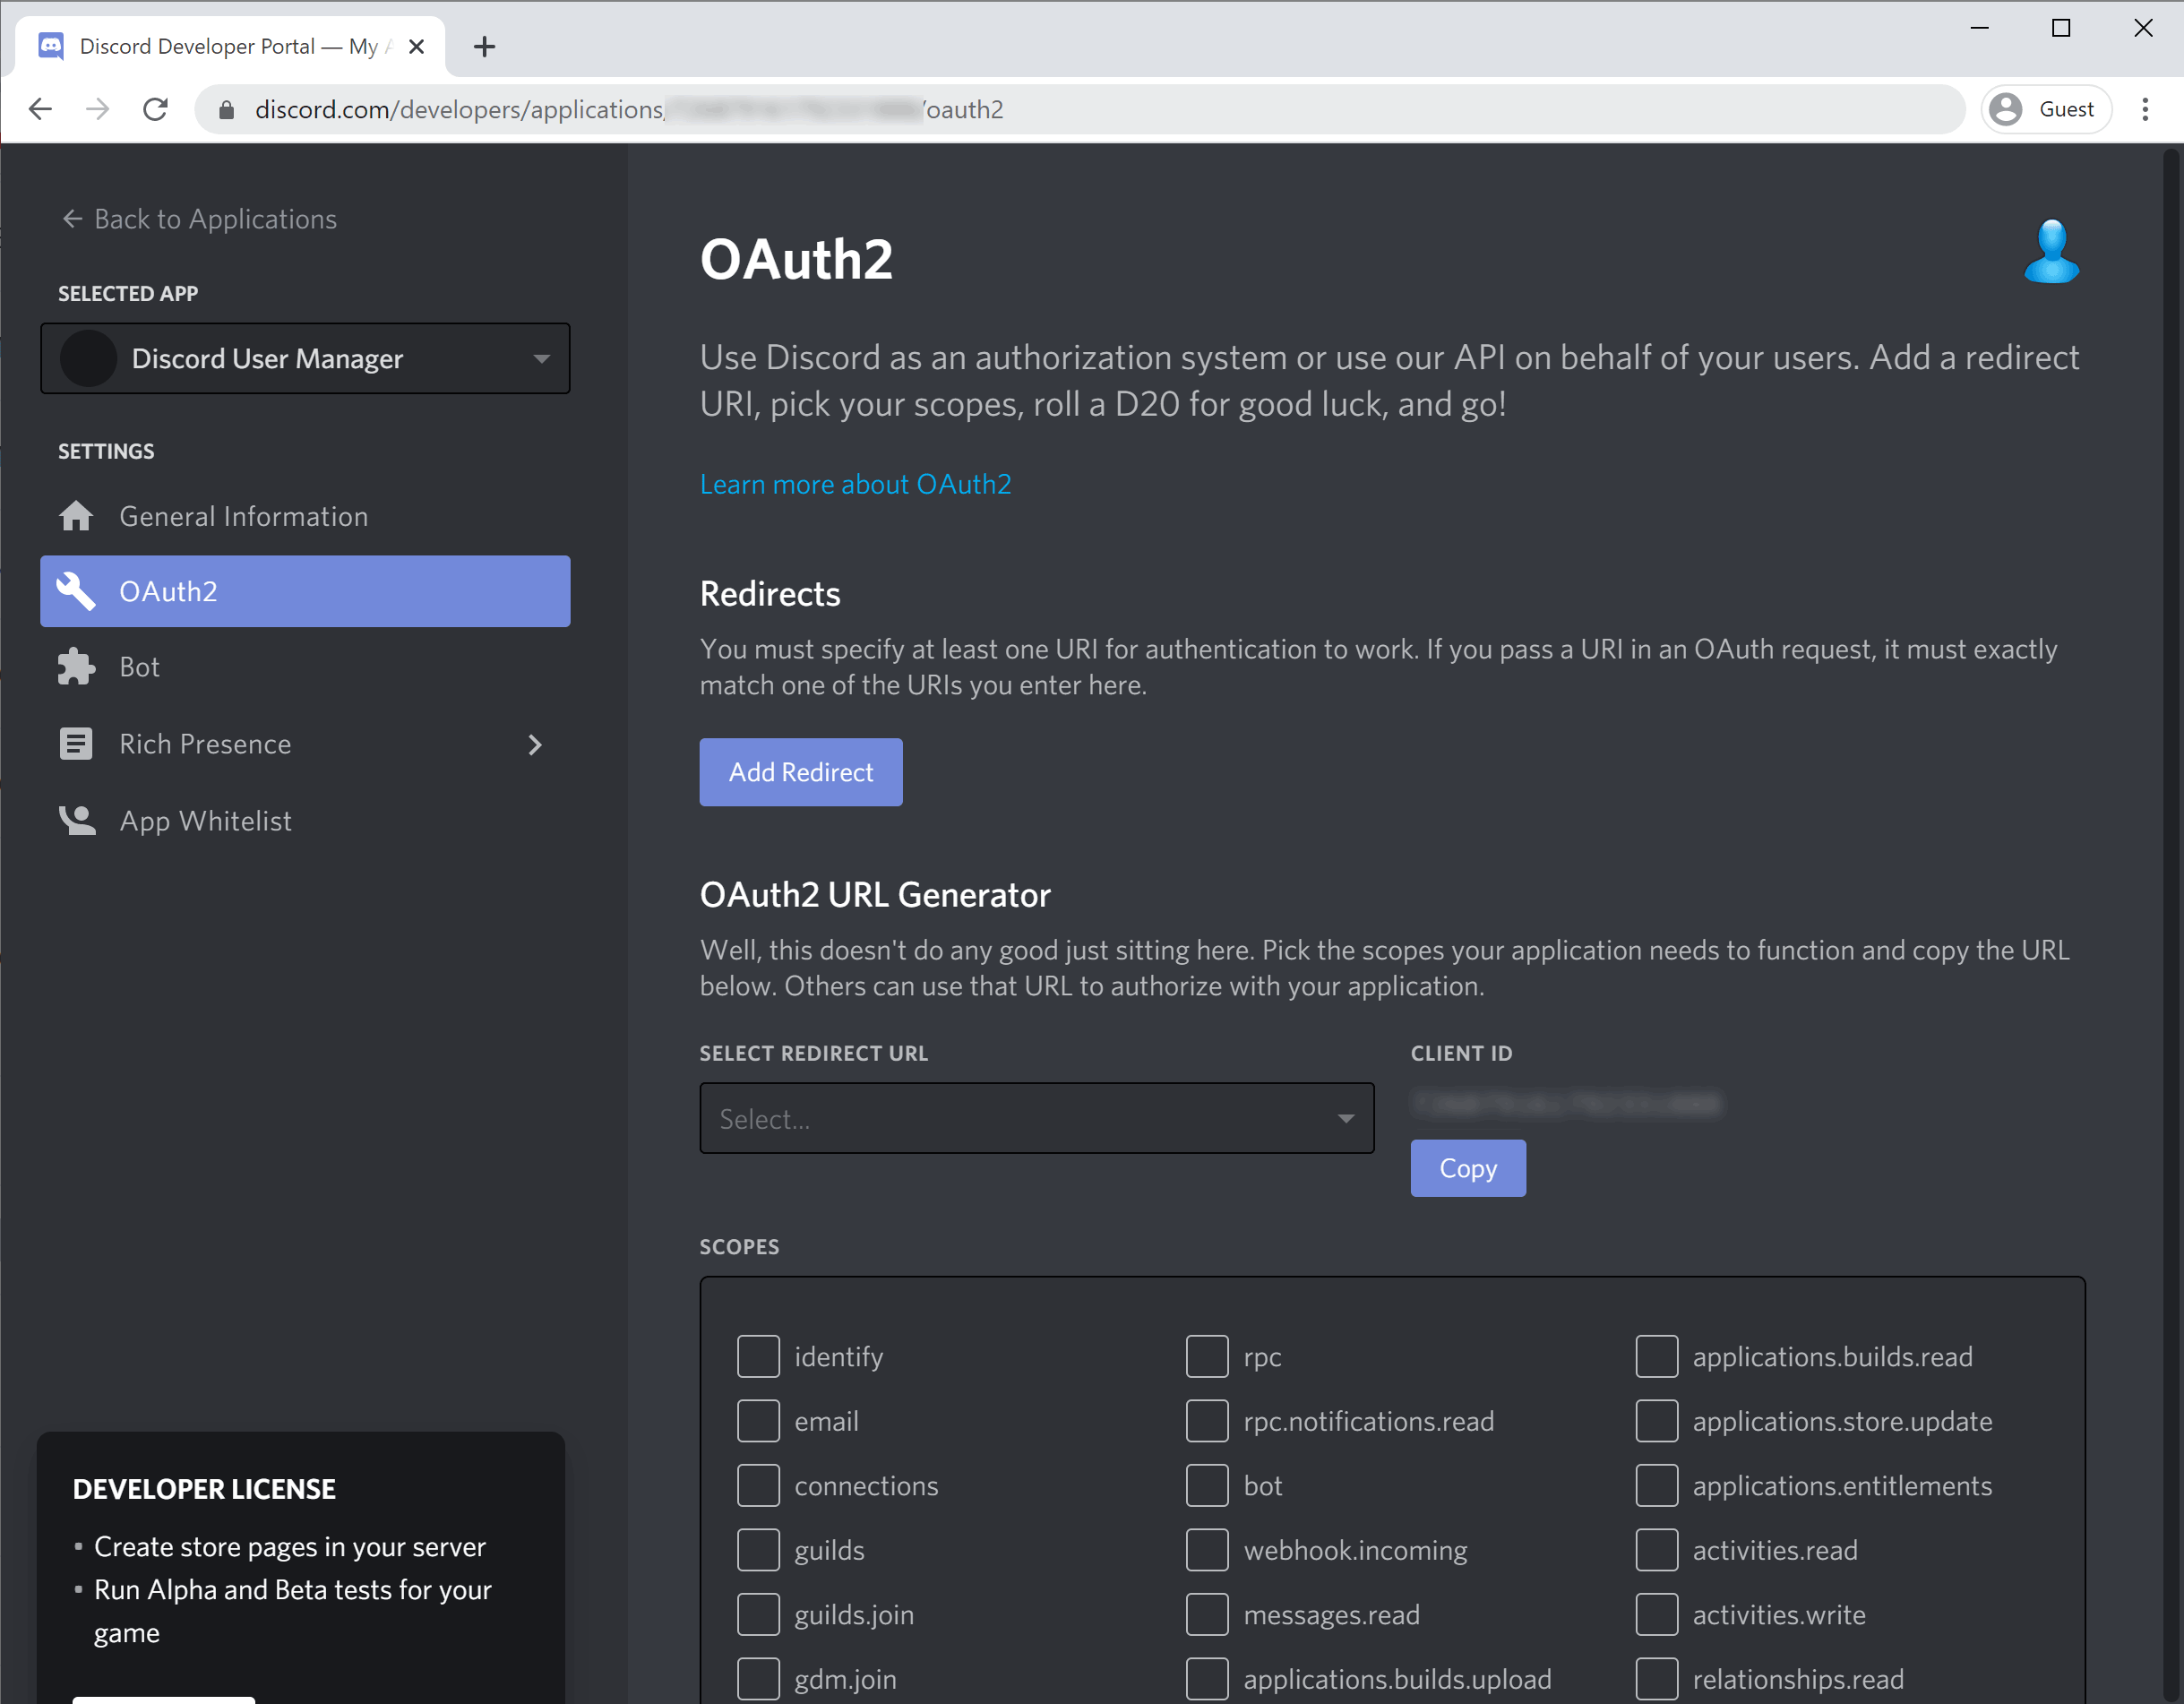Open App Whitelist settings
2184x1704 pixels.
pyautogui.click(x=205, y=821)
